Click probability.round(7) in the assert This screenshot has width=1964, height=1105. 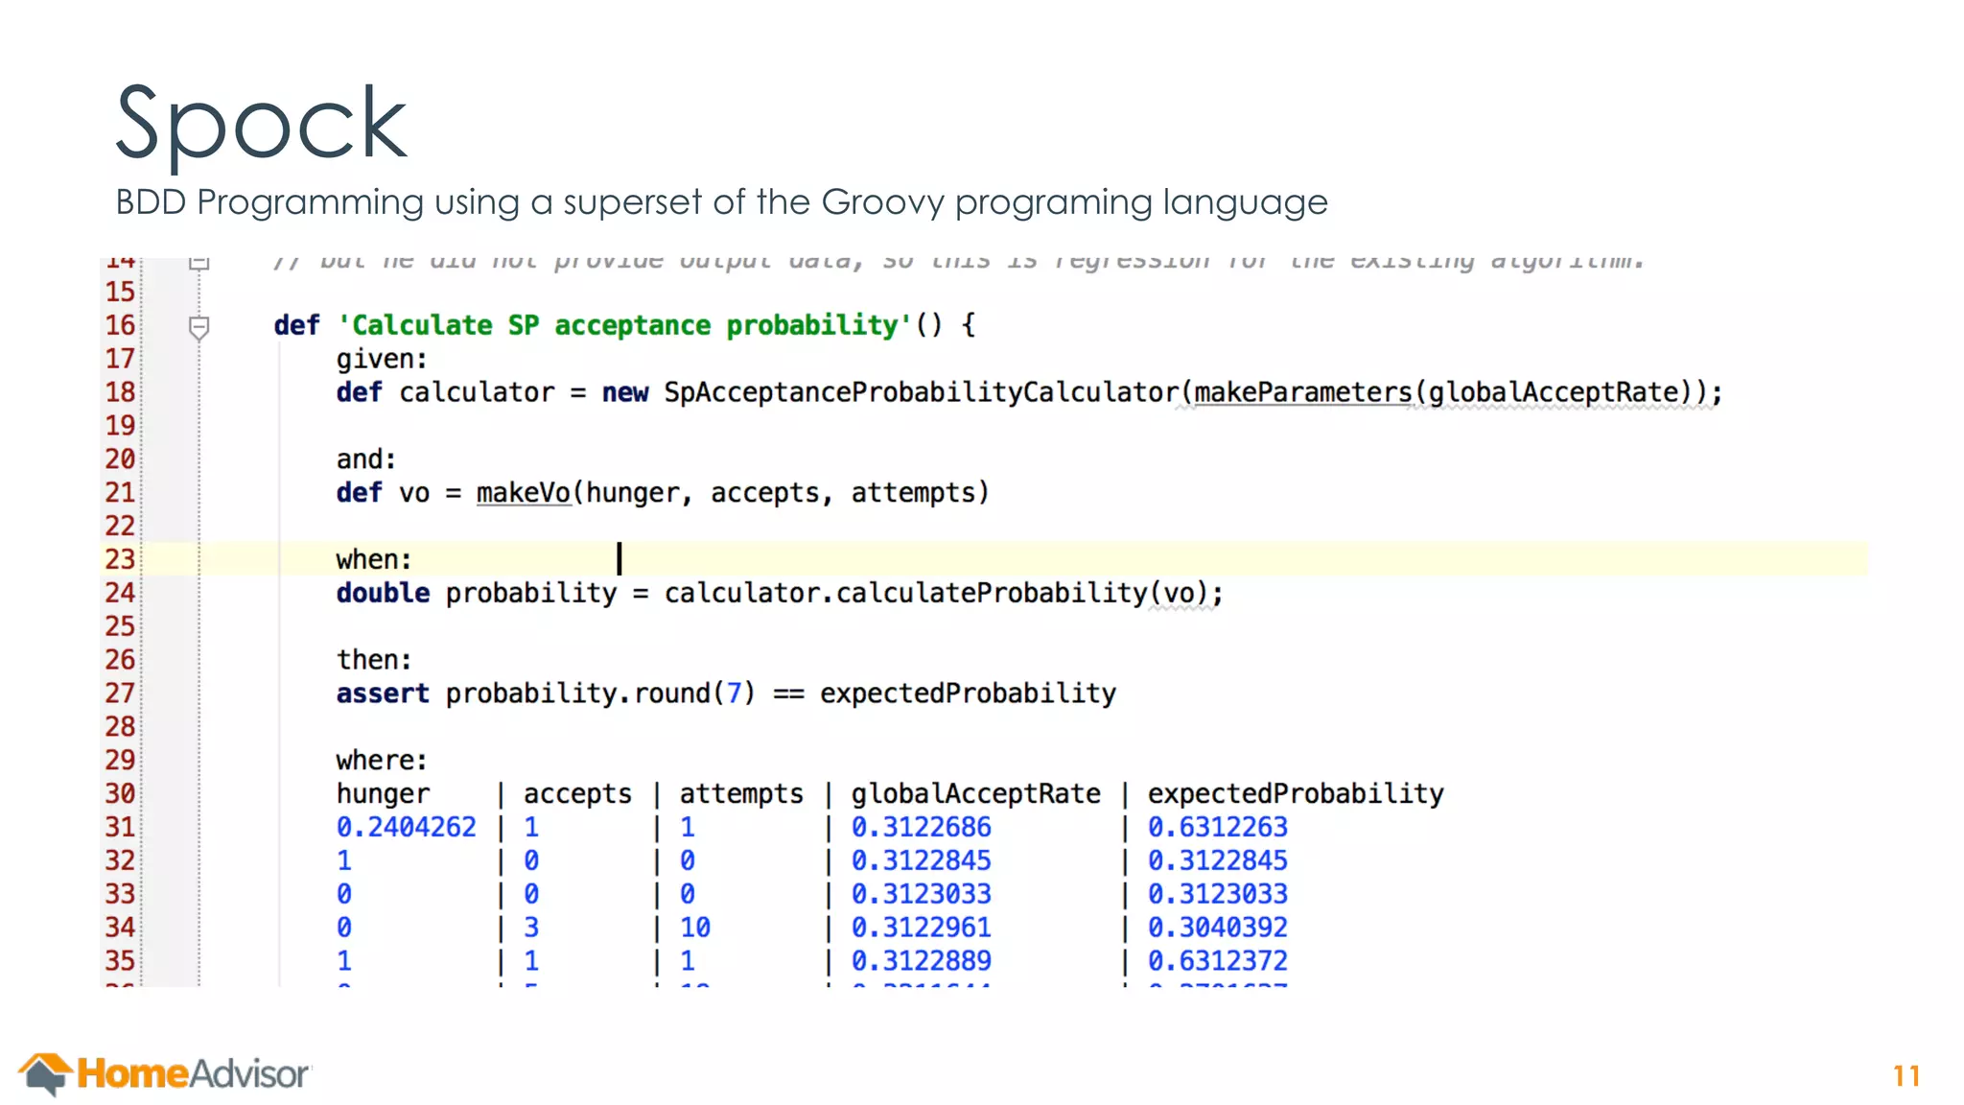(x=600, y=694)
